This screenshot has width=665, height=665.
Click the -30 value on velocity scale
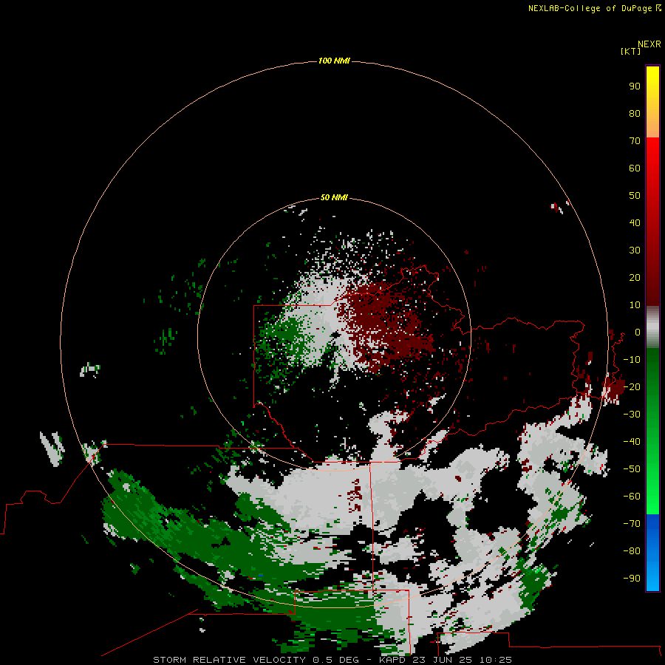[632, 415]
